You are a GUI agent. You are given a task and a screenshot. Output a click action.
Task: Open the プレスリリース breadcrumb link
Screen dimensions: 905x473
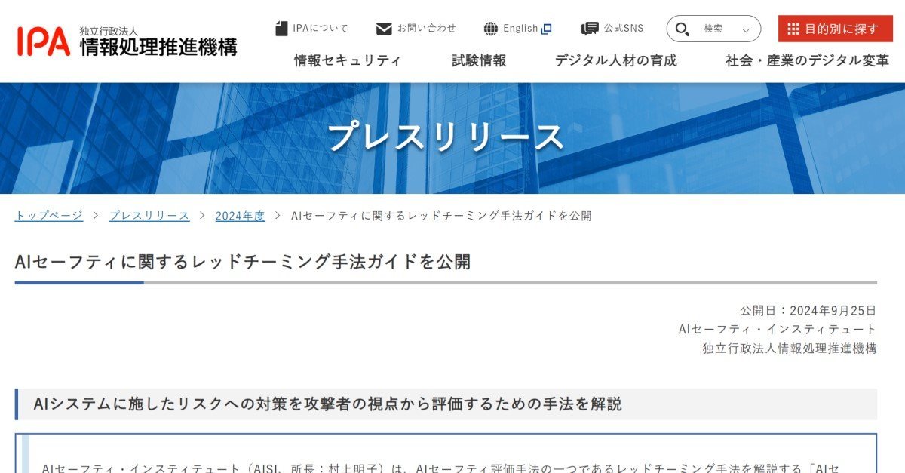click(x=149, y=216)
